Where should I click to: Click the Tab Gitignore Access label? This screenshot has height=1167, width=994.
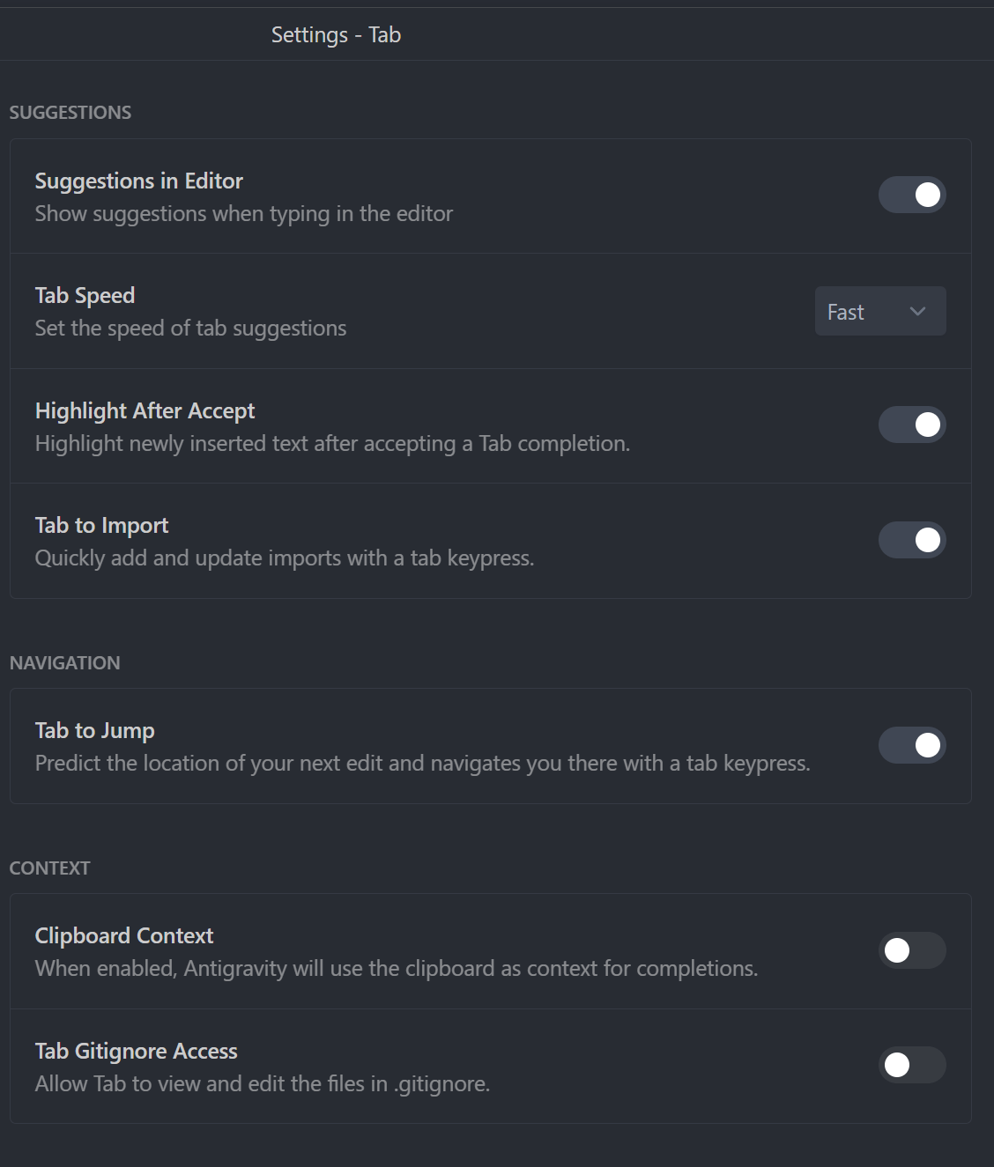pos(136,1051)
